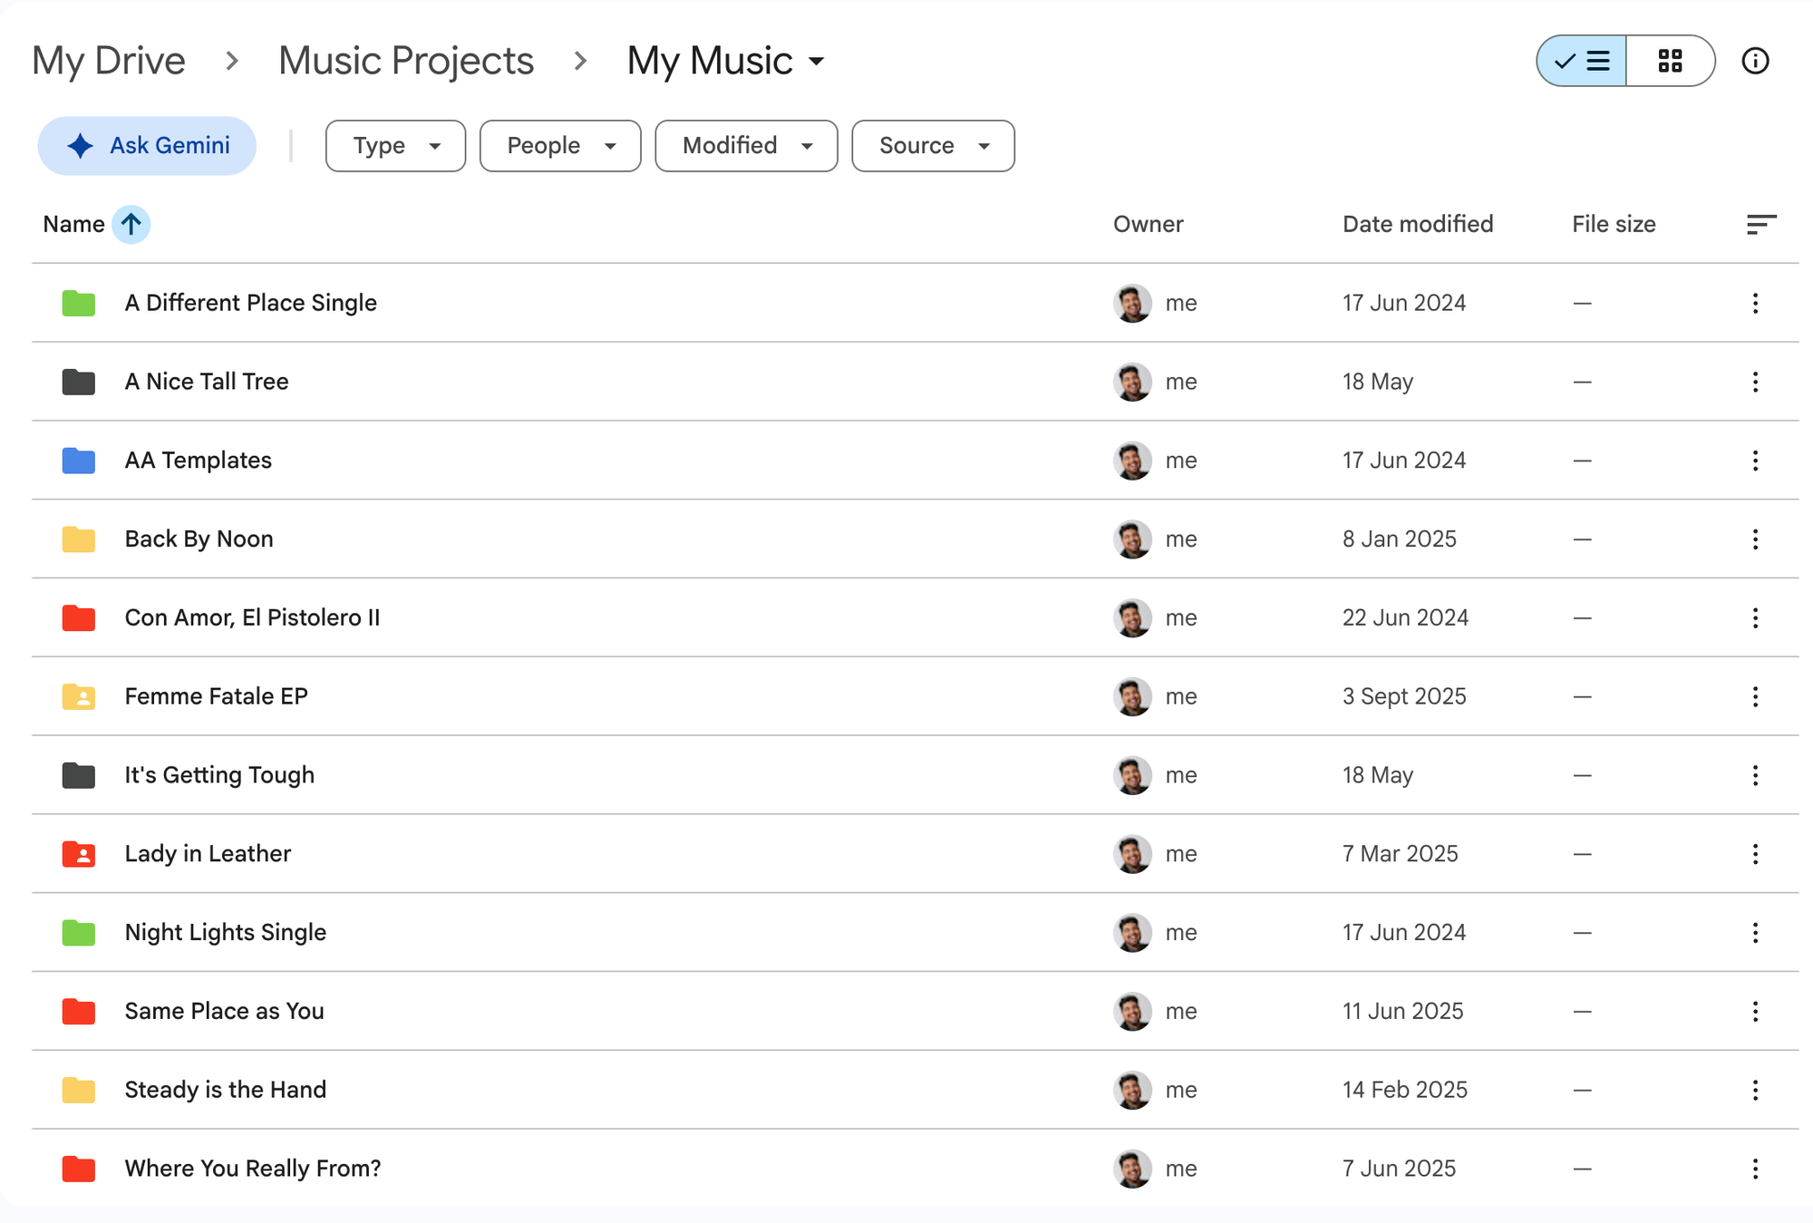
Task: Click the Ask Gemini button
Action: tap(147, 146)
